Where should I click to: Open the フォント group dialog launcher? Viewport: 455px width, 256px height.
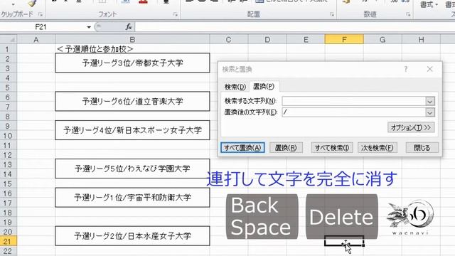tap(176, 14)
